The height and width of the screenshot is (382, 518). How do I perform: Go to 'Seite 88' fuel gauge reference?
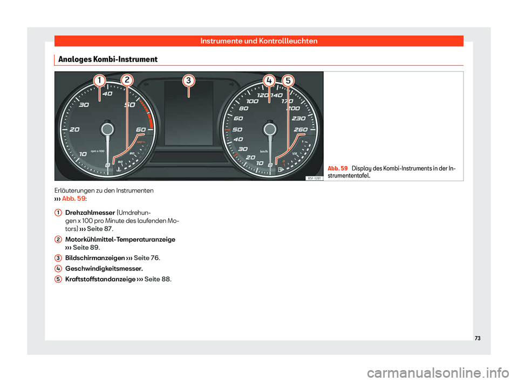[x=157, y=279]
